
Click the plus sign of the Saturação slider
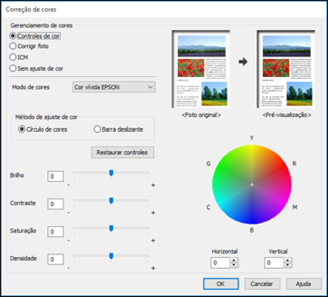[153, 240]
